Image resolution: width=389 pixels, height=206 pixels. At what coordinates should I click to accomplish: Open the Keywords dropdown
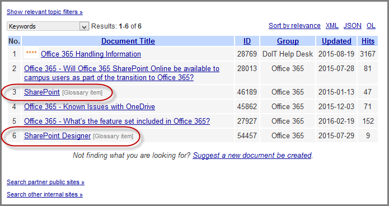[48, 26]
